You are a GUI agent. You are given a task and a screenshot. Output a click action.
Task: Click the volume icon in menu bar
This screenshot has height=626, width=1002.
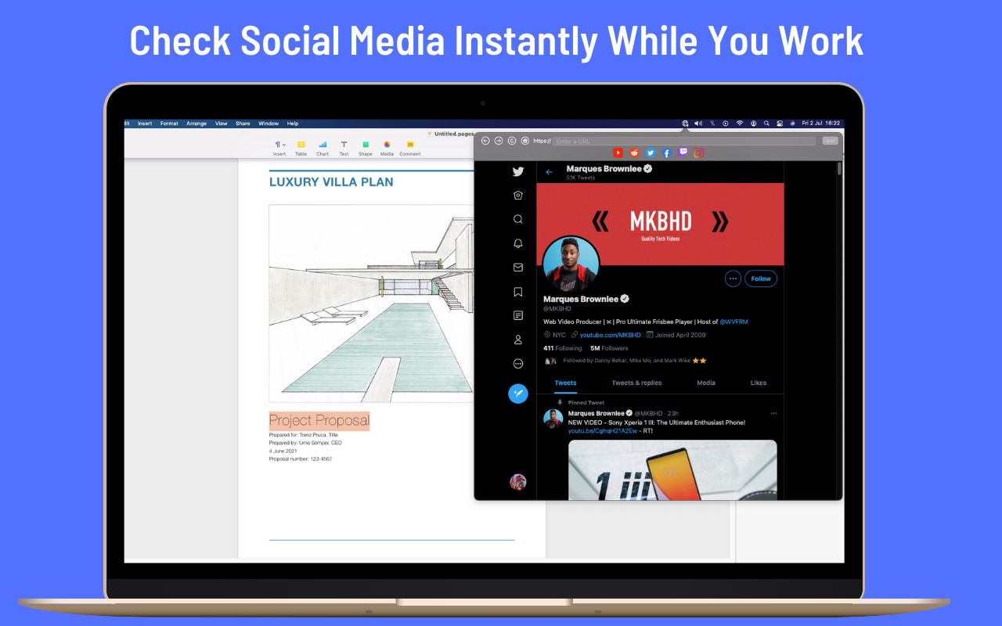697,124
